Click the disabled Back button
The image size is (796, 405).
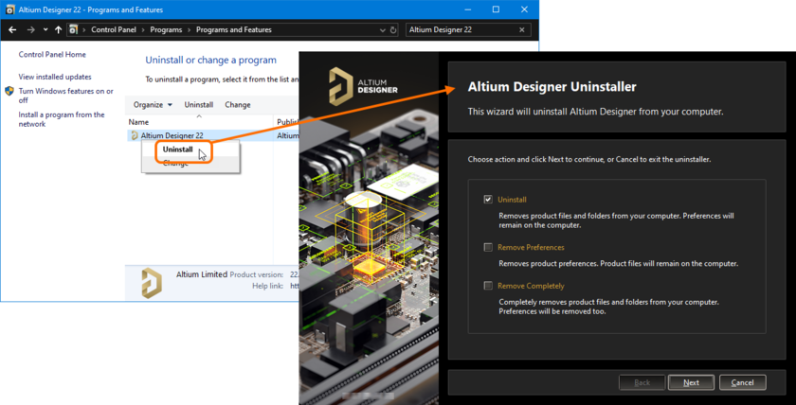click(x=642, y=382)
